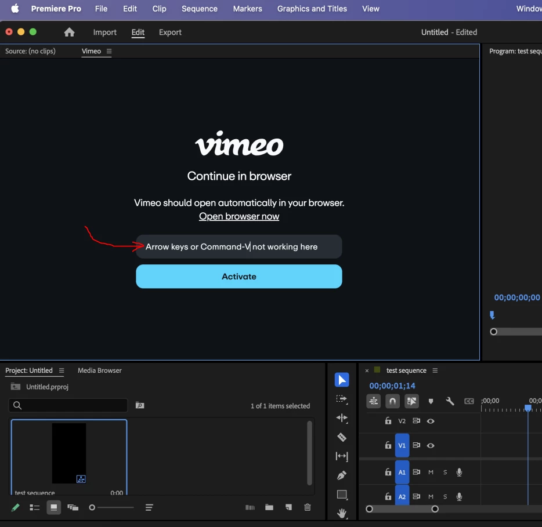The width and height of the screenshot is (542, 527).
Task: Toggle V1 track output eye
Action: 431,445
